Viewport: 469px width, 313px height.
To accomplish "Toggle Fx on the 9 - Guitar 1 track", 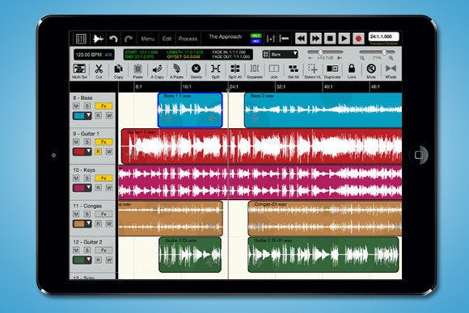I will pos(104,142).
